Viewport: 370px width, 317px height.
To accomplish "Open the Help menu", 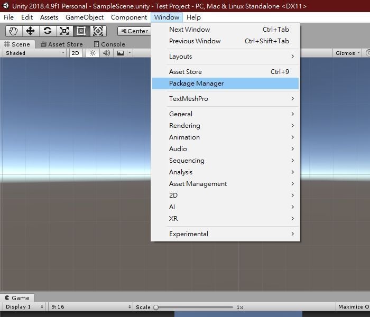I will point(193,17).
